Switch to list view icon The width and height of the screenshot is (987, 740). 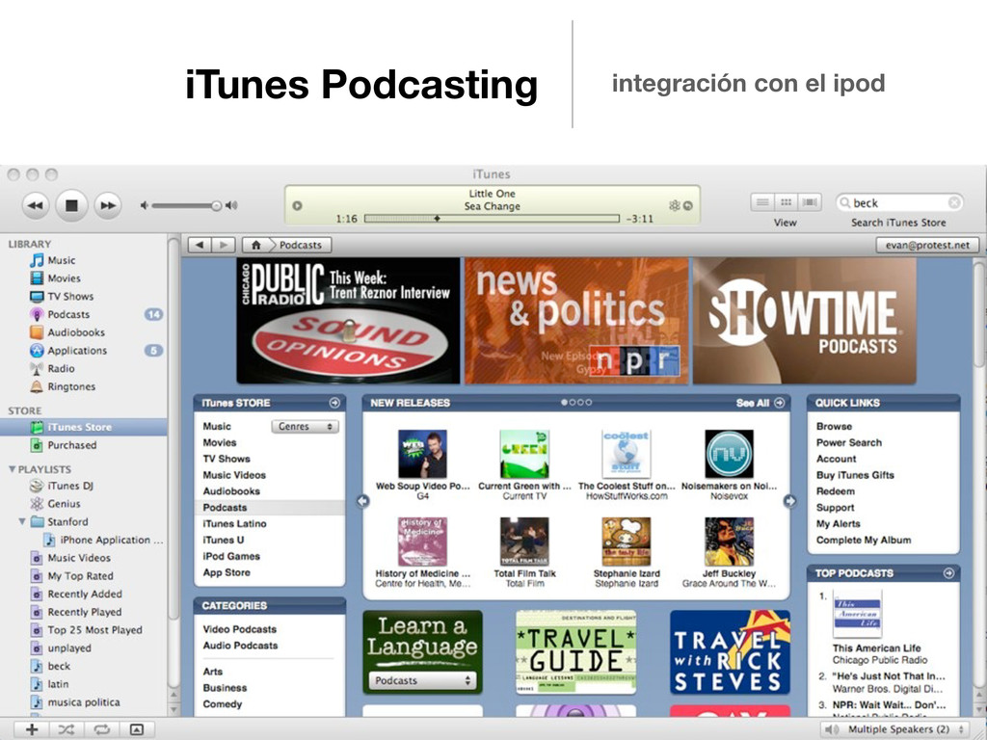[x=762, y=202]
